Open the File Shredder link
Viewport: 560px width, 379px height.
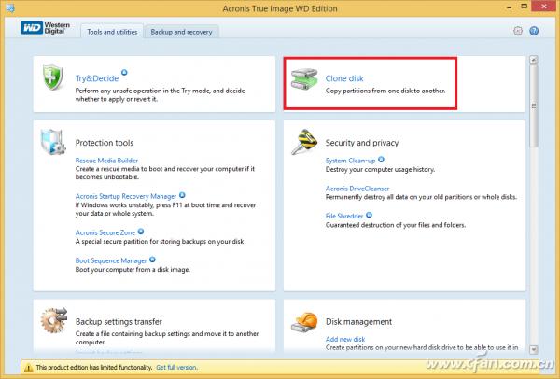click(x=344, y=217)
